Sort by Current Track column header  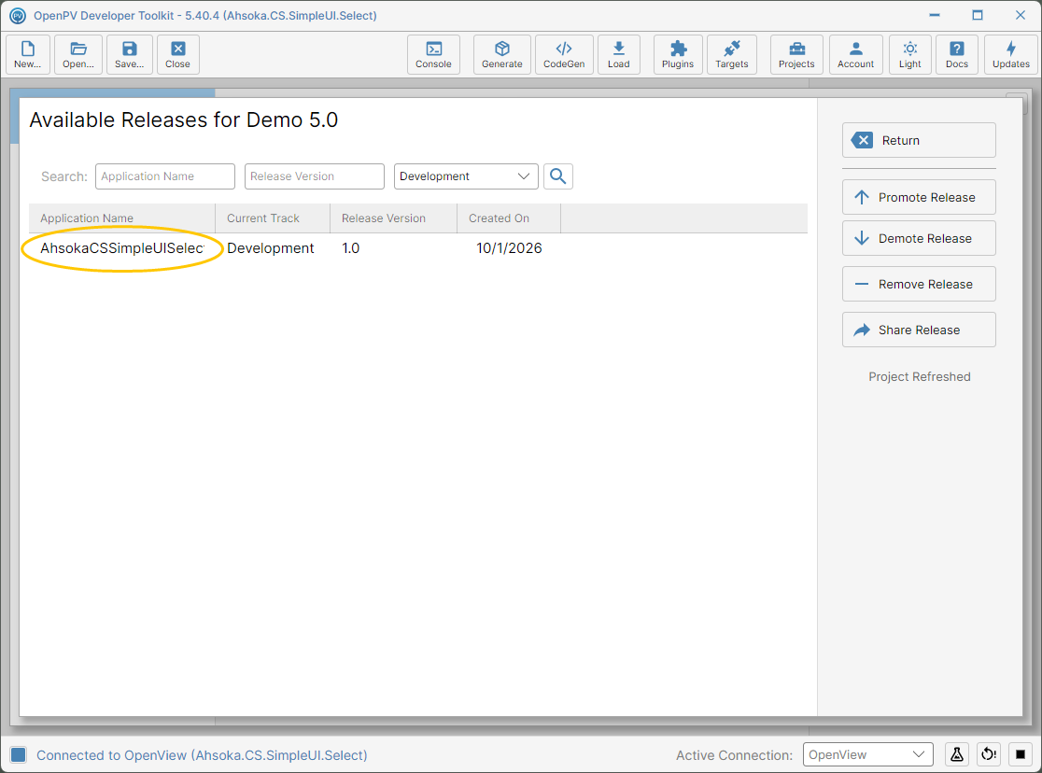273,218
